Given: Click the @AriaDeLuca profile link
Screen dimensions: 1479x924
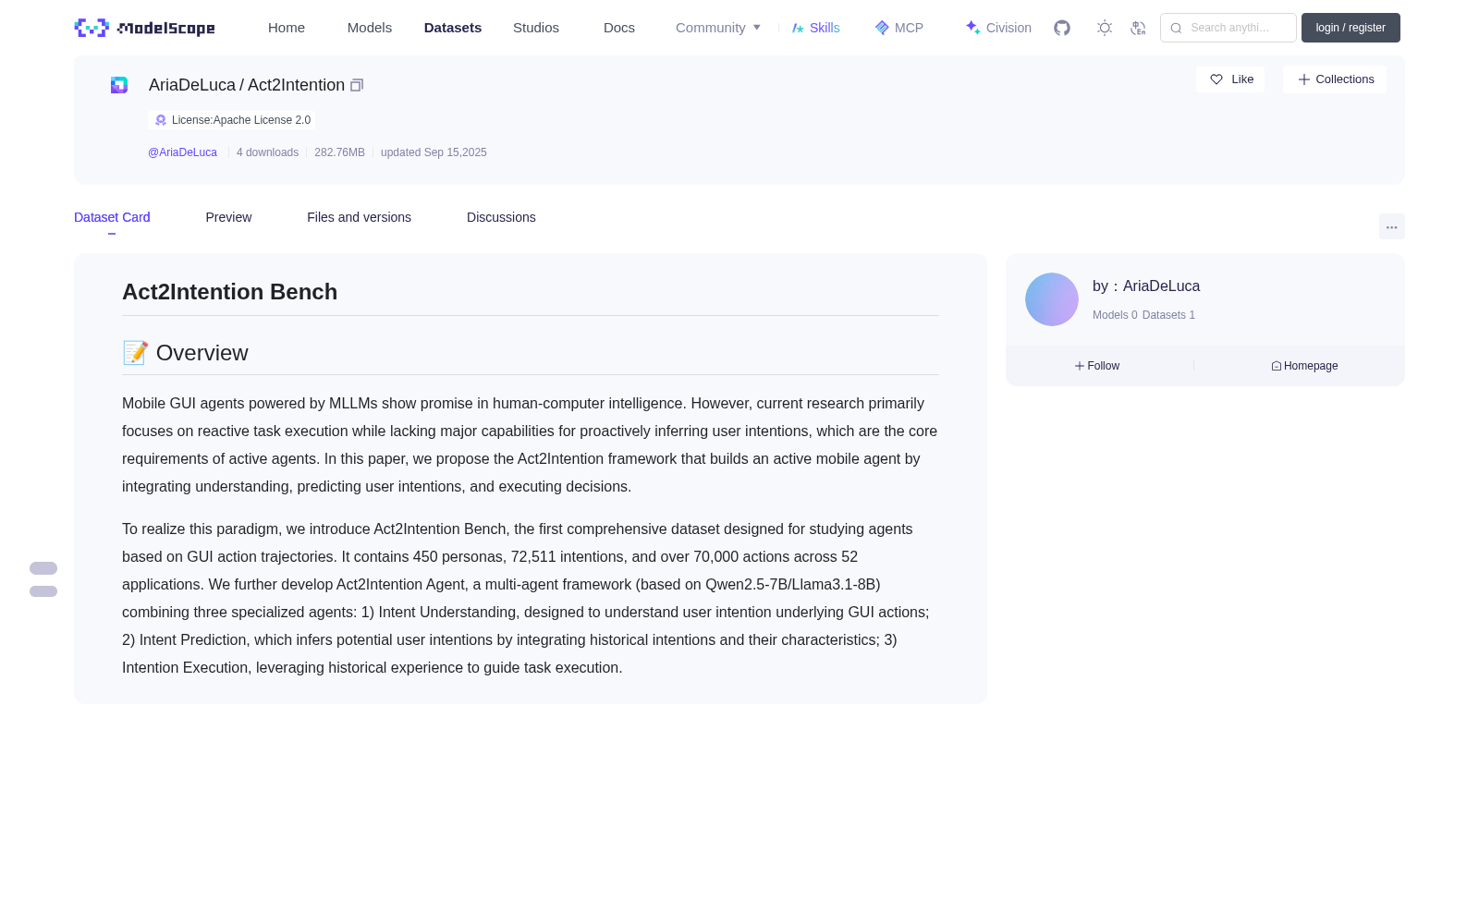Looking at the screenshot, I should coord(182,152).
